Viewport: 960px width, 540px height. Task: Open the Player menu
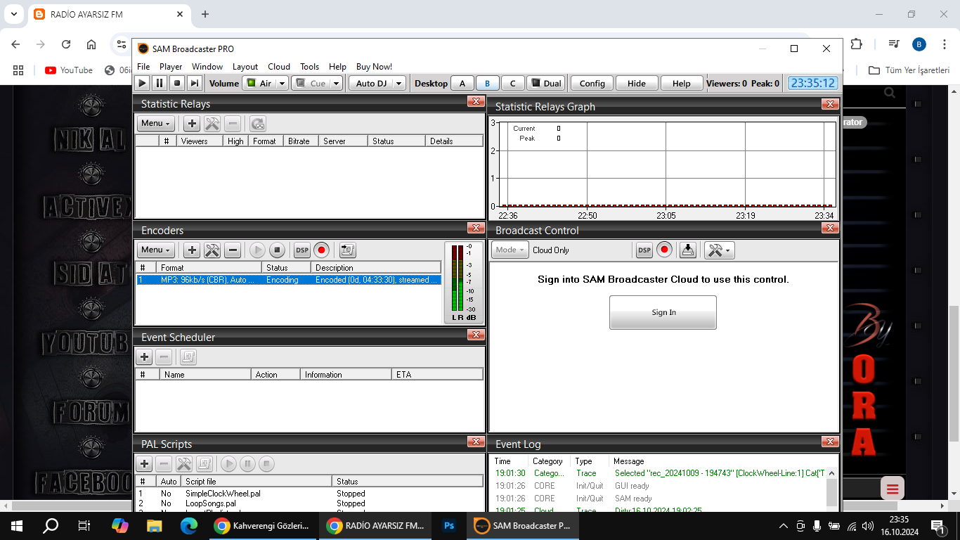click(171, 67)
